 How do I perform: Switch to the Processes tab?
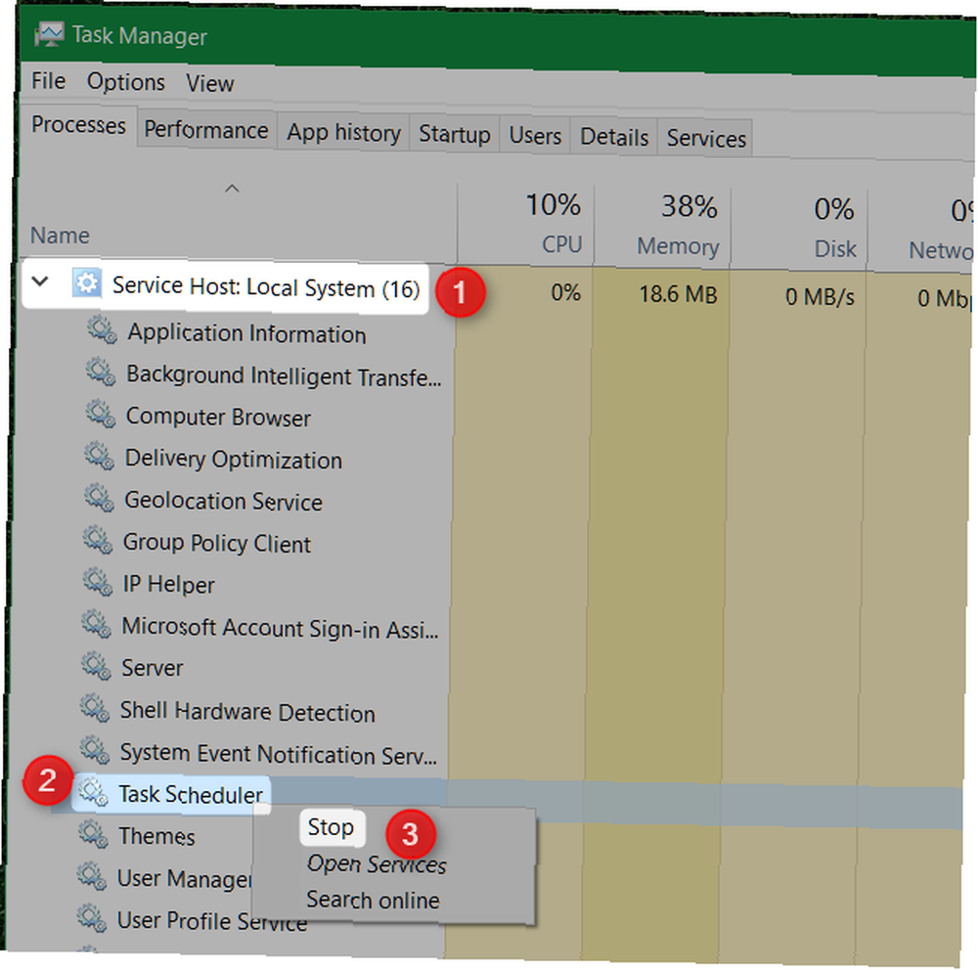[x=78, y=125]
